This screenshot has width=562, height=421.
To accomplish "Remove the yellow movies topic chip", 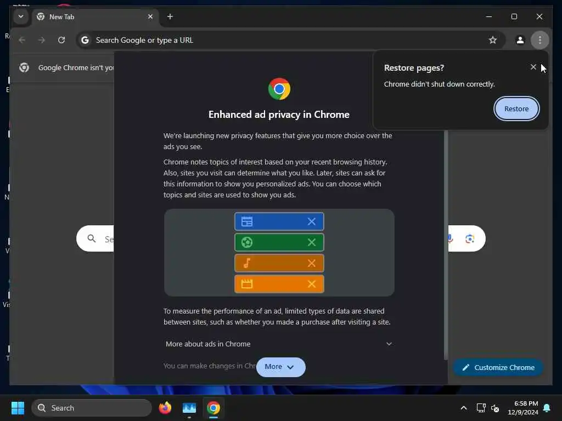I will pos(312,284).
